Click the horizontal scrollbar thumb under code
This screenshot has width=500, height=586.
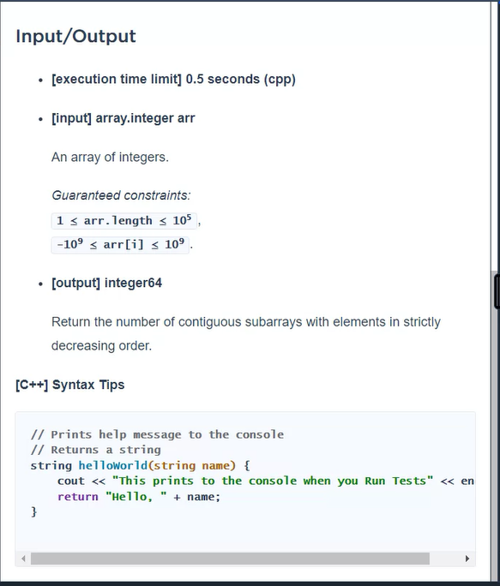230,559
